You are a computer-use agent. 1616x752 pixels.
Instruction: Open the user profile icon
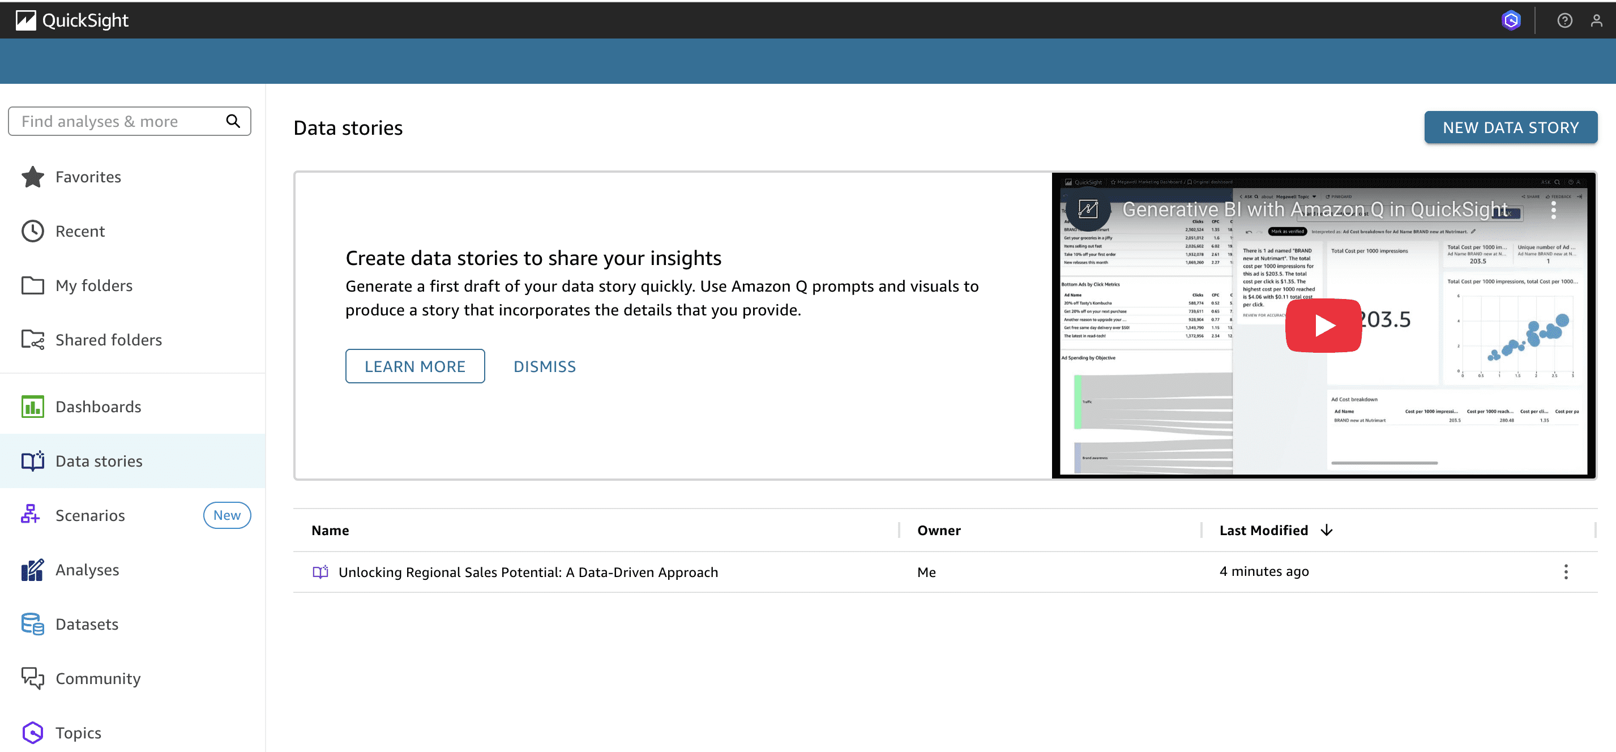[1596, 21]
